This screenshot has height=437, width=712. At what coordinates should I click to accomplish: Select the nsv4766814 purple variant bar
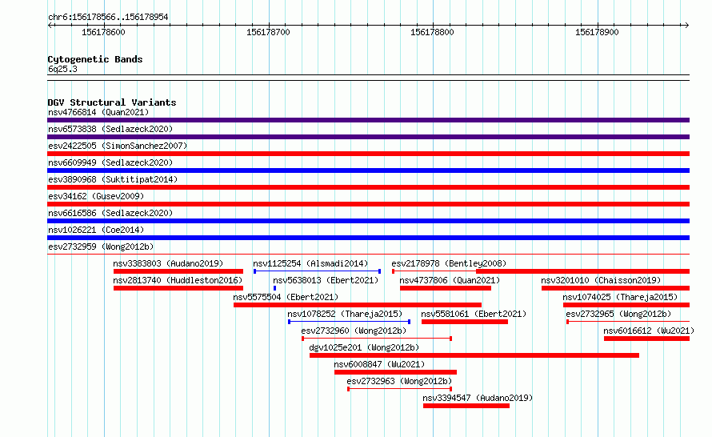click(368, 120)
